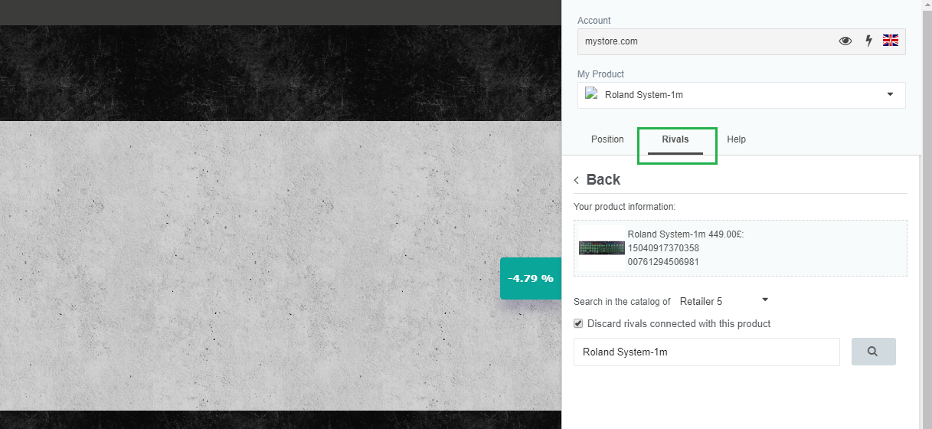Select the Rivals tab
This screenshot has width=932, height=429.
[x=675, y=139]
